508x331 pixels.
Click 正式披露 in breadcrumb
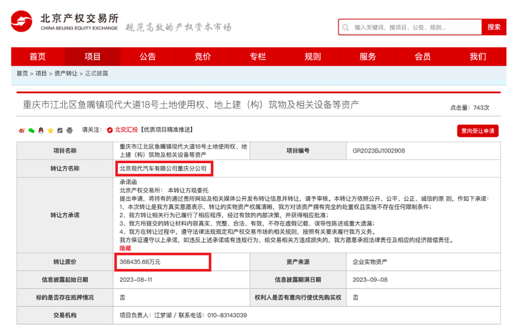96,74
